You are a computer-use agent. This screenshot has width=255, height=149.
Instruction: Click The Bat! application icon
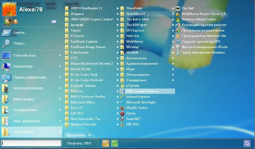(178, 8)
